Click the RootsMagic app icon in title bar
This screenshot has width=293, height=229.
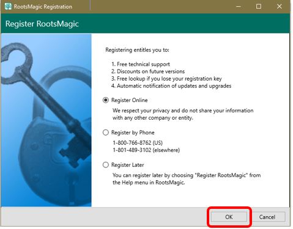tap(8, 6)
